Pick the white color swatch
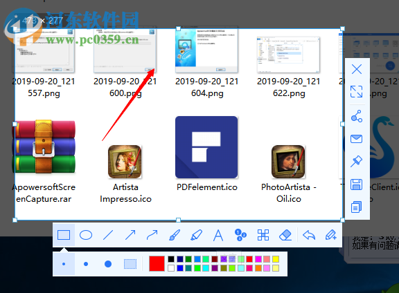 tap(171, 268)
